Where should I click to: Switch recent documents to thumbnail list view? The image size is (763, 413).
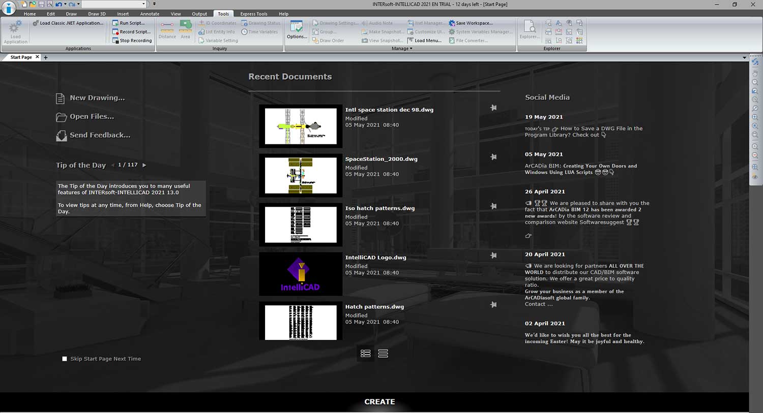(365, 354)
